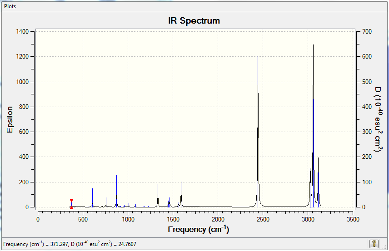Click the blue peak near 1330 cm-1
The image size is (389, 251).
[158, 195]
